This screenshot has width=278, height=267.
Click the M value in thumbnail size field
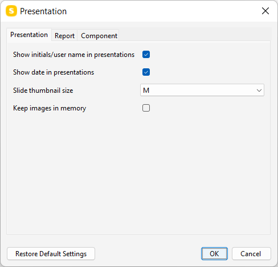point(146,91)
